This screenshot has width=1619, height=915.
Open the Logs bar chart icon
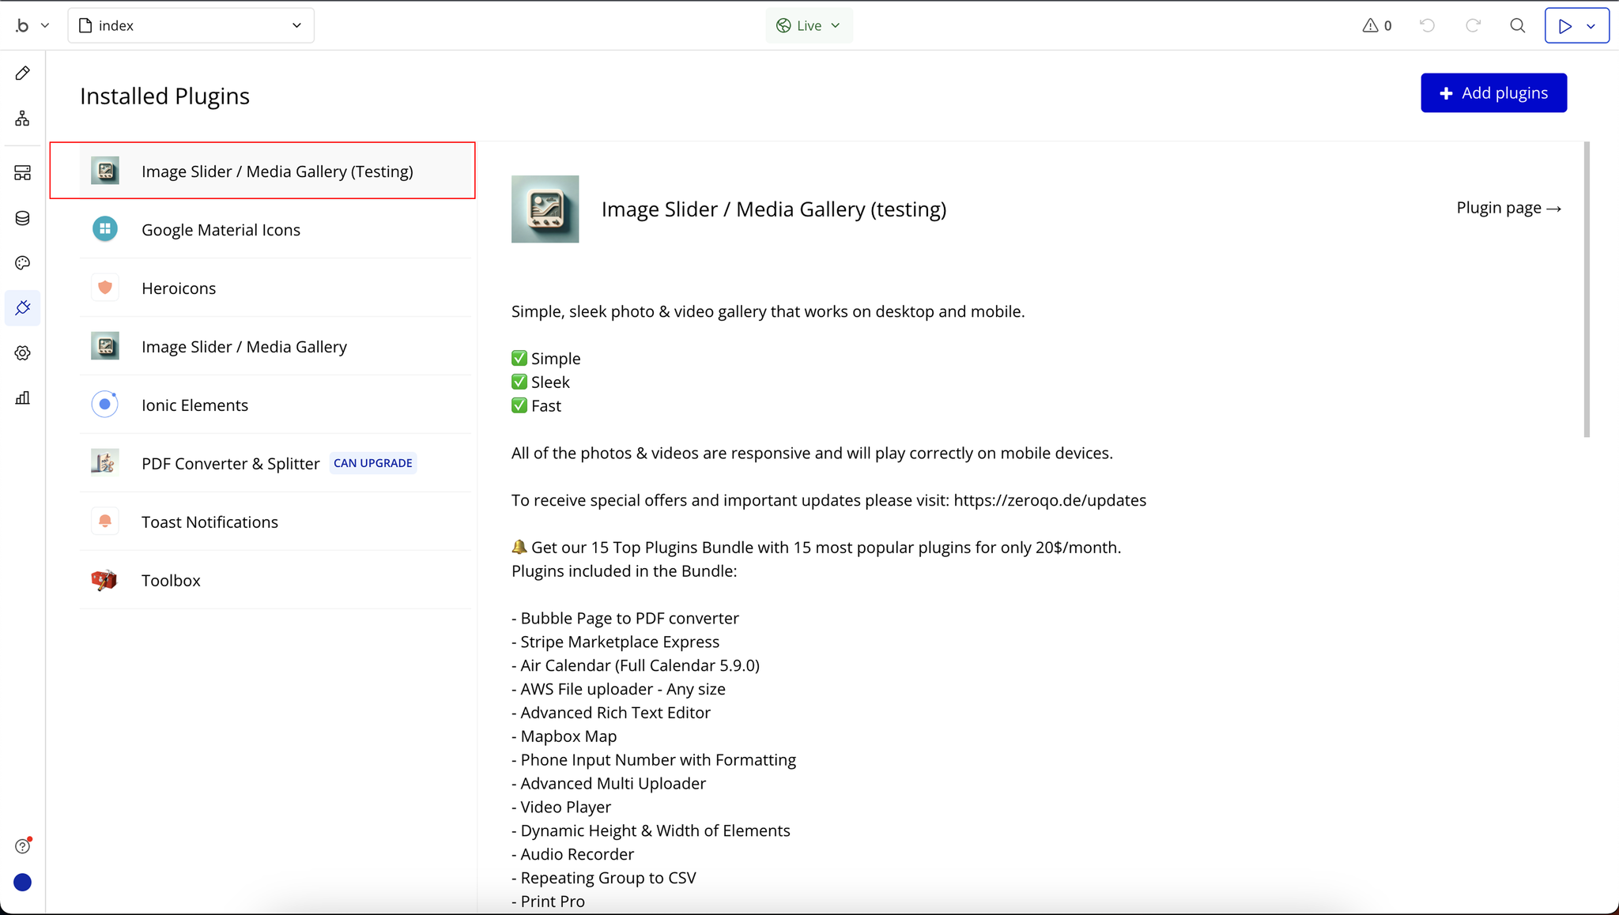point(23,397)
